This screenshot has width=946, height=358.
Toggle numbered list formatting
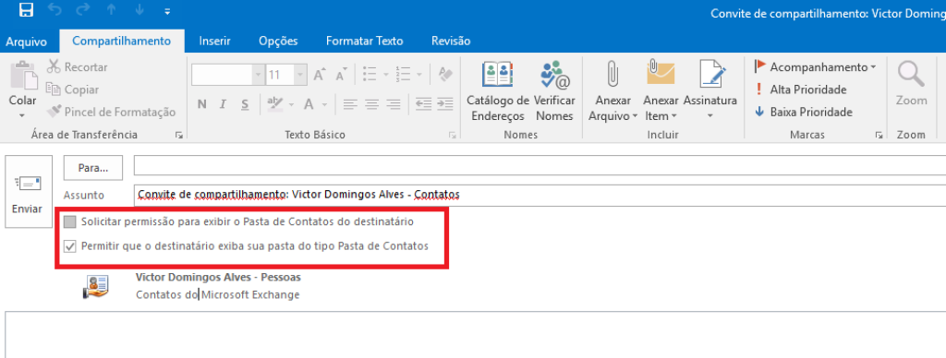tap(403, 75)
